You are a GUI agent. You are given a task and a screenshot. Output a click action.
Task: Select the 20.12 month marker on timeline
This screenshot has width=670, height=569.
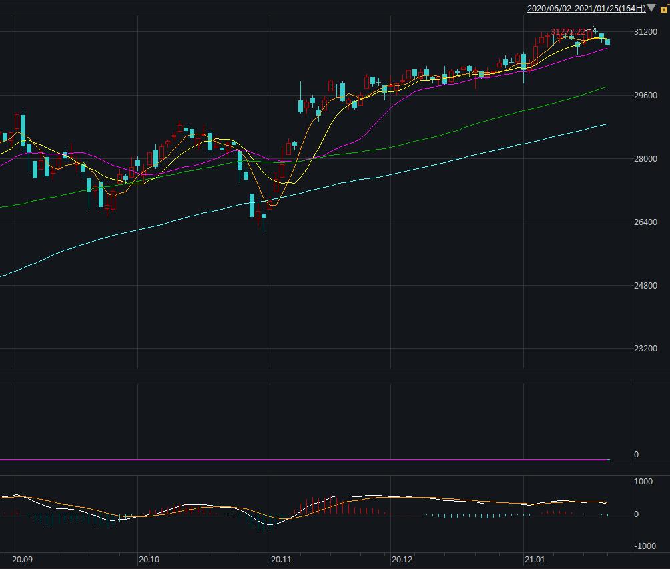click(x=402, y=559)
